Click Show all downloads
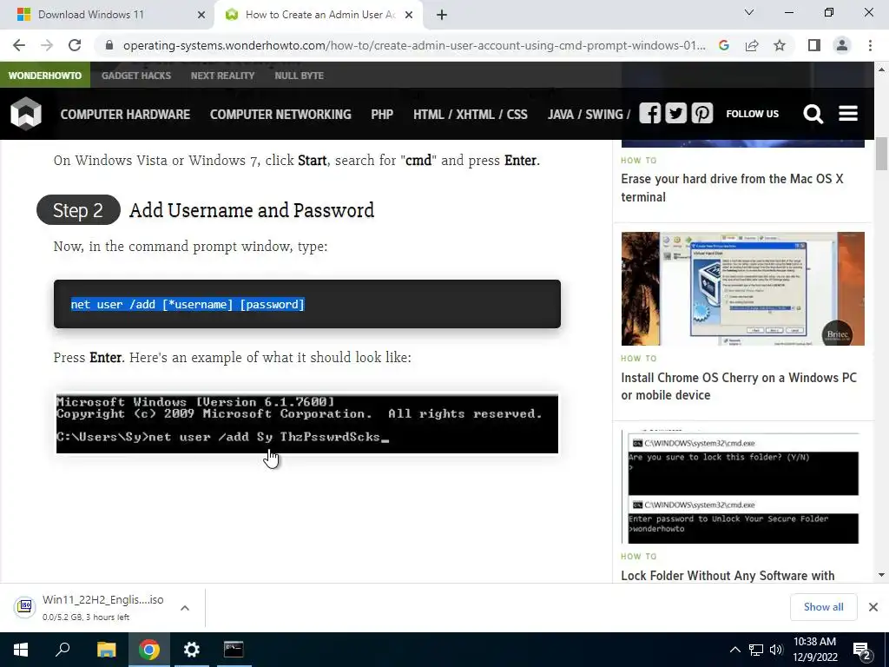 [823, 607]
